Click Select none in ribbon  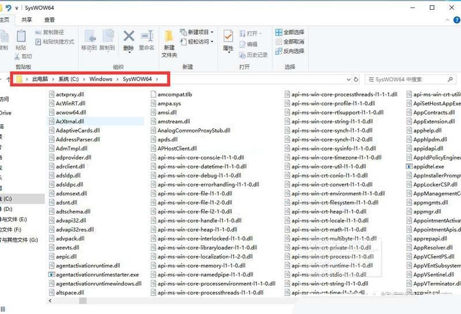tap(290, 41)
